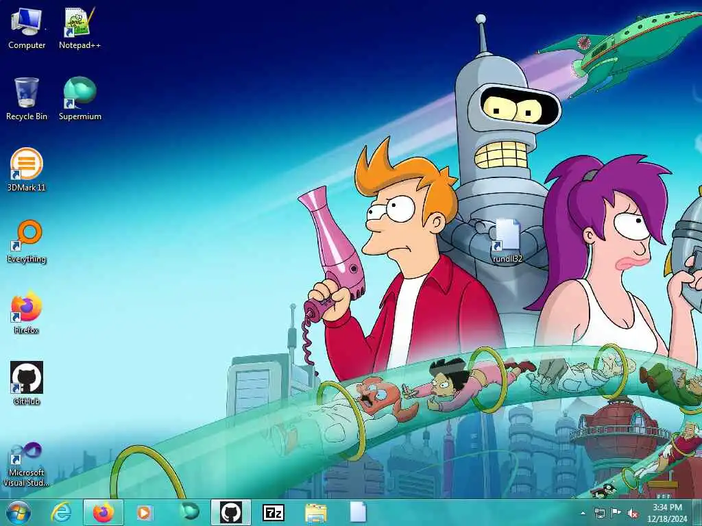Viewport: 702px width, 526px height.
Task: Select the Everything search shortcut
Action: 27,242
